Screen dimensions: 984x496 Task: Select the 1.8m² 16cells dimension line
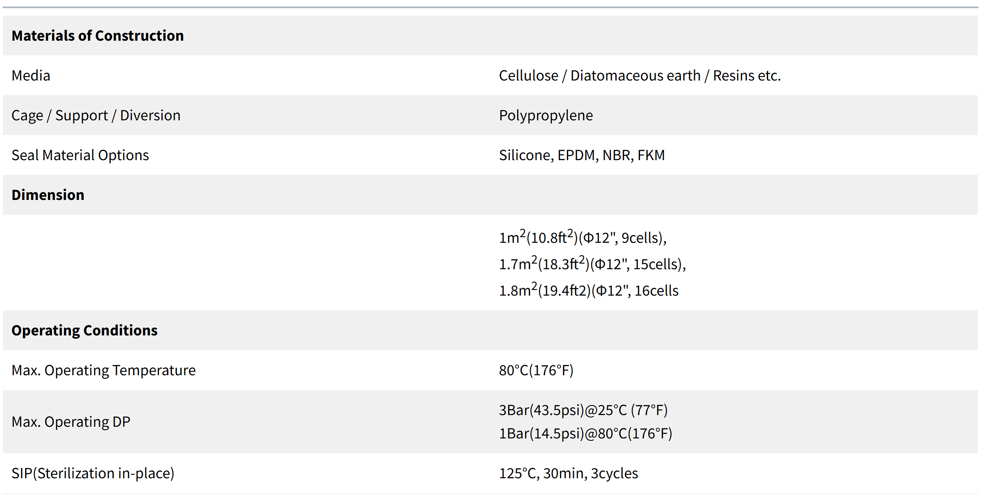click(589, 290)
